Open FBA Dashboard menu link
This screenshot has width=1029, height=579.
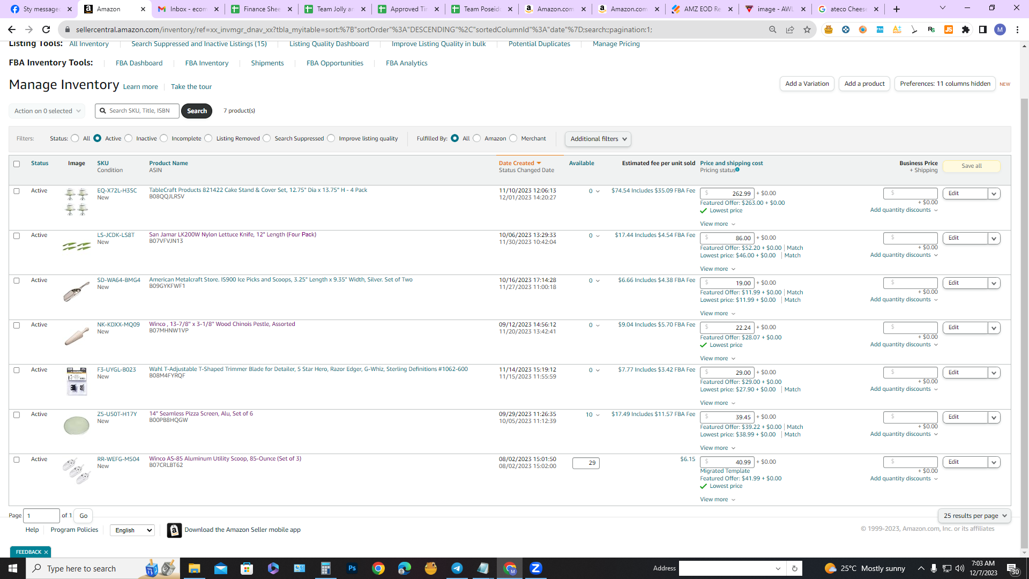139,63
